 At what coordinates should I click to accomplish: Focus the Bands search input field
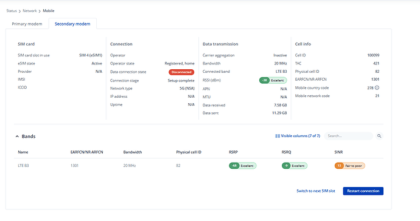(x=349, y=136)
